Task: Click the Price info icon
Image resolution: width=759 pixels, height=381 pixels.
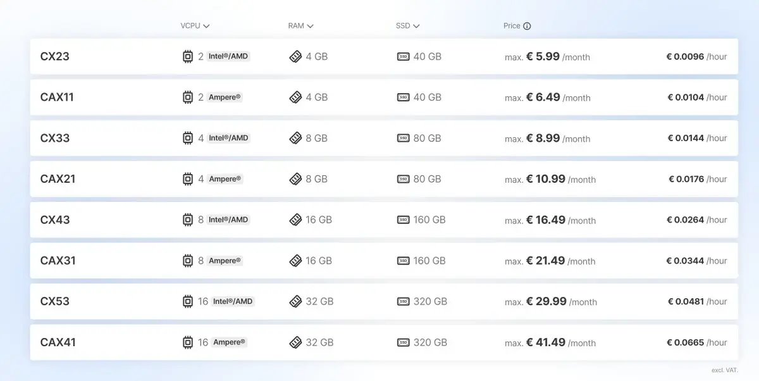Action: pyautogui.click(x=527, y=26)
